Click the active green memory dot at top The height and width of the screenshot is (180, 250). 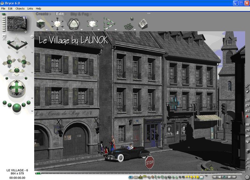[3, 14]
